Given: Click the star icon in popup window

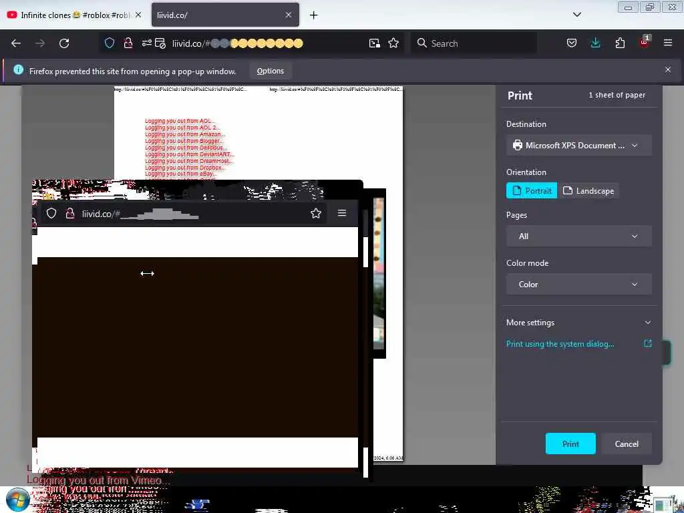Looking at the screenshot, I should tap(316, 213).
